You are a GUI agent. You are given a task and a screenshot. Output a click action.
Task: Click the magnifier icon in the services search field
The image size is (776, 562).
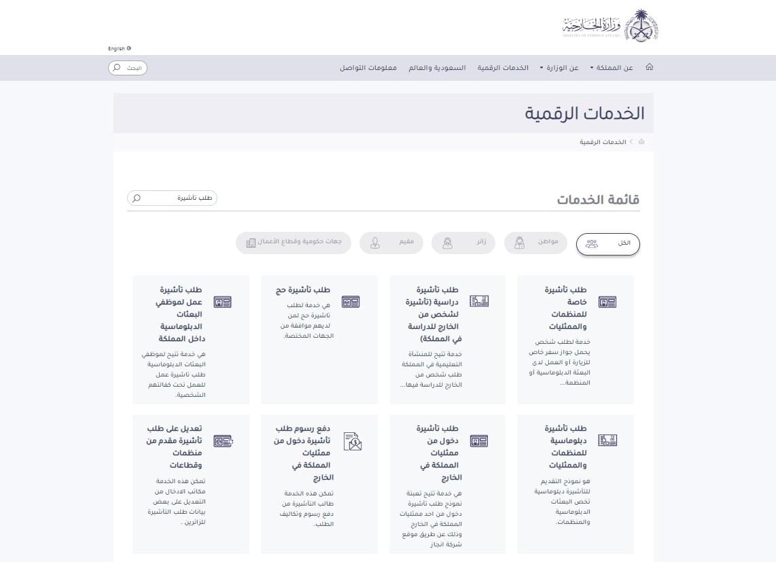pyautogui.click(x=137, y=198)
